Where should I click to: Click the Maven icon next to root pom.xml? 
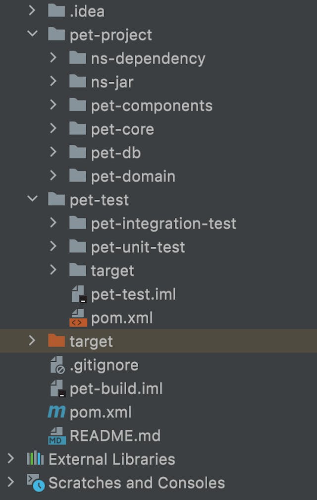(x=57, y=412)
